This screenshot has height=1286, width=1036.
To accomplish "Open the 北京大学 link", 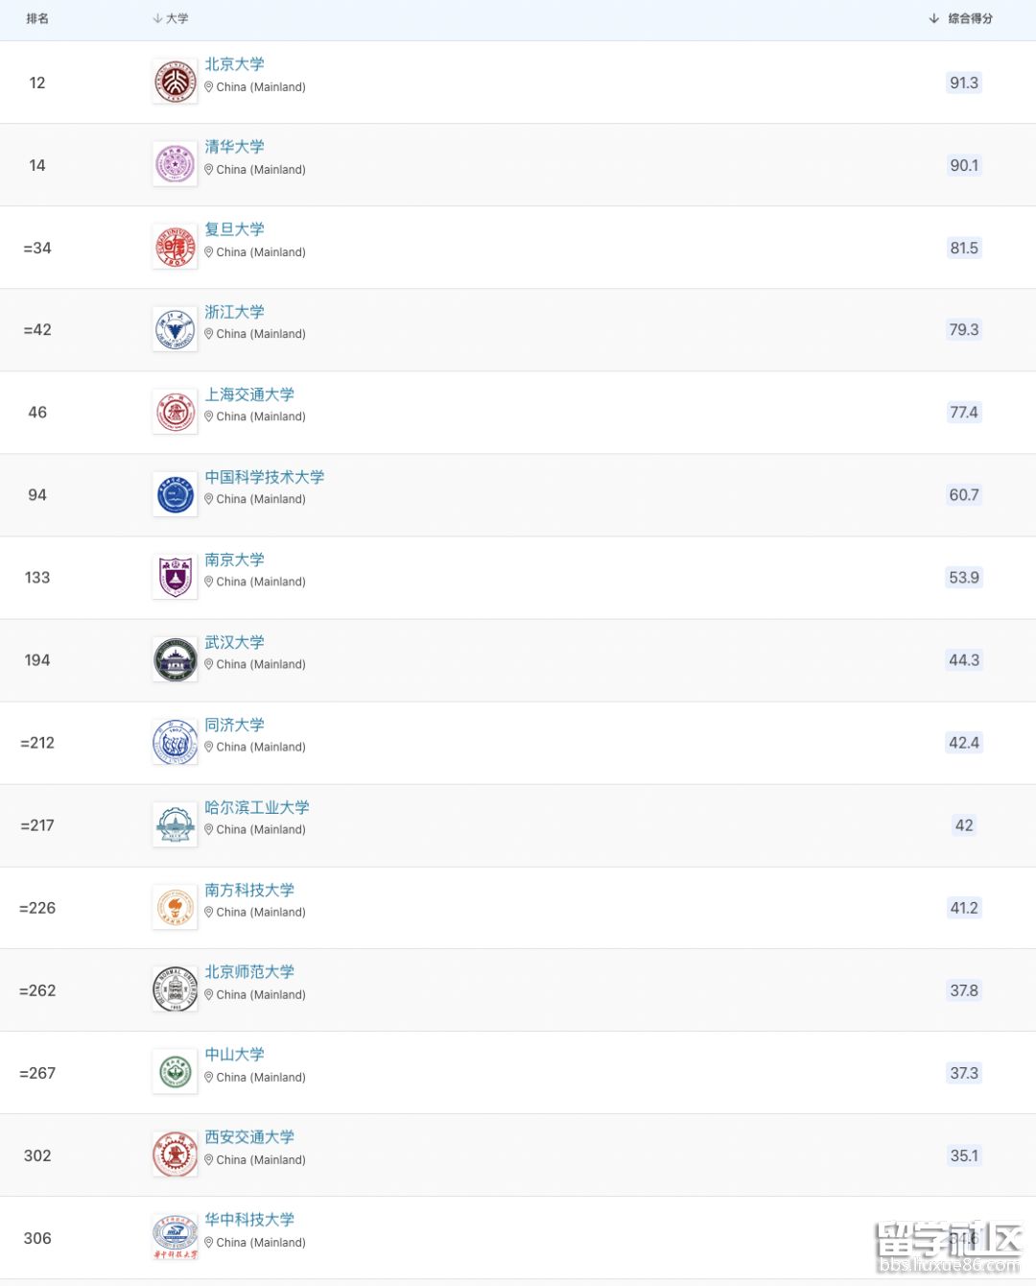I will click(x=234, y=64).
